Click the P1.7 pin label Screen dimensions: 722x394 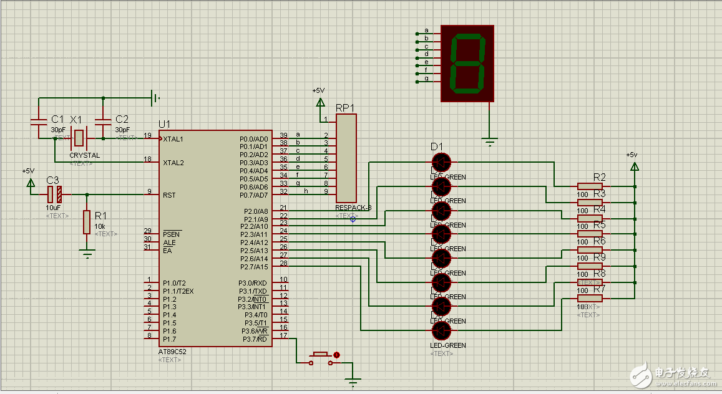[170, 339]
